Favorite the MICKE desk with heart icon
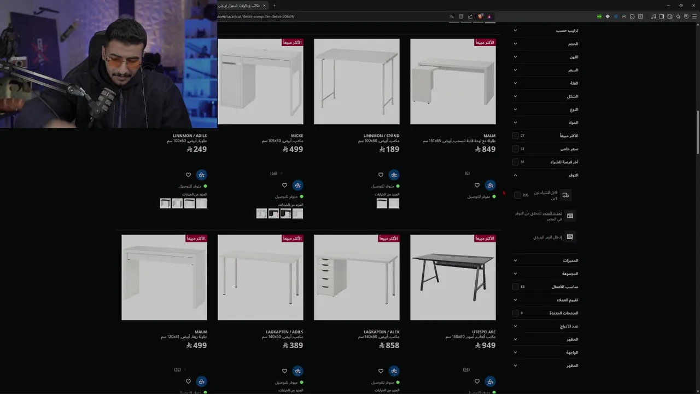 284,186
